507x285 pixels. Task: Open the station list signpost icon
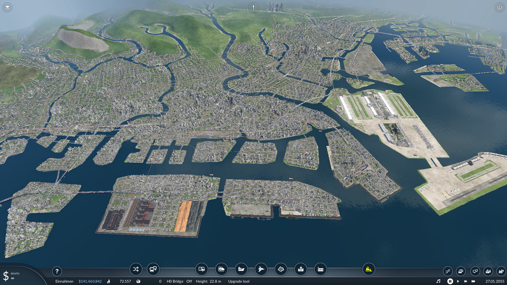tap(475, 271)
